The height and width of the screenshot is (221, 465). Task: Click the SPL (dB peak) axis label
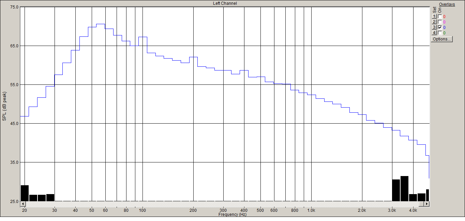[4, 106]
